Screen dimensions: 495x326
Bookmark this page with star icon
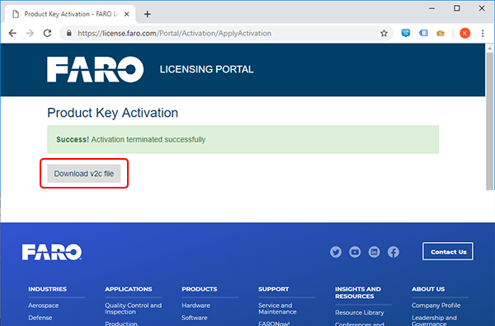click(x=384, y=33)
